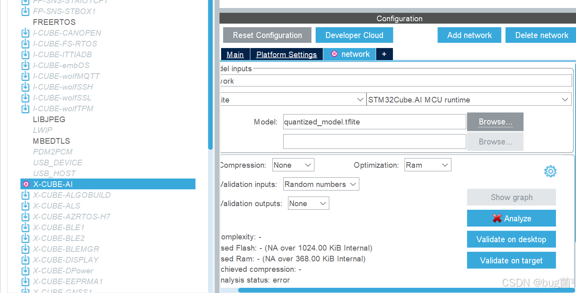Screen dimensions: 576x293
Task: Click download icon beside X-CUBE-AZRTOS-H7
Action: [25, 217]
